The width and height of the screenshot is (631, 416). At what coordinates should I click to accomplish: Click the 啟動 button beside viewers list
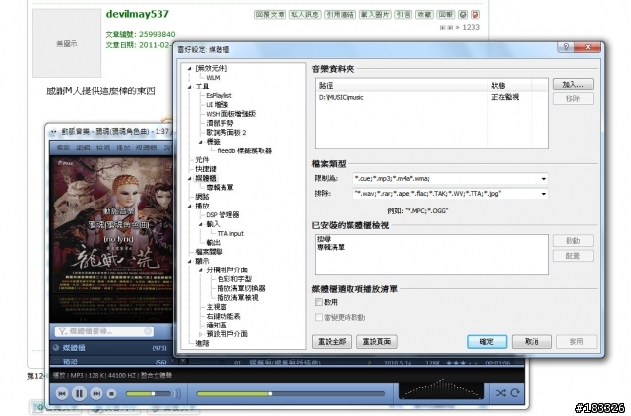tap(573, 241)
